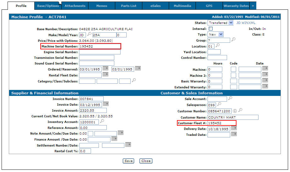
Task: Open the Warranty Dates tab
Action: tap(236, 6)
